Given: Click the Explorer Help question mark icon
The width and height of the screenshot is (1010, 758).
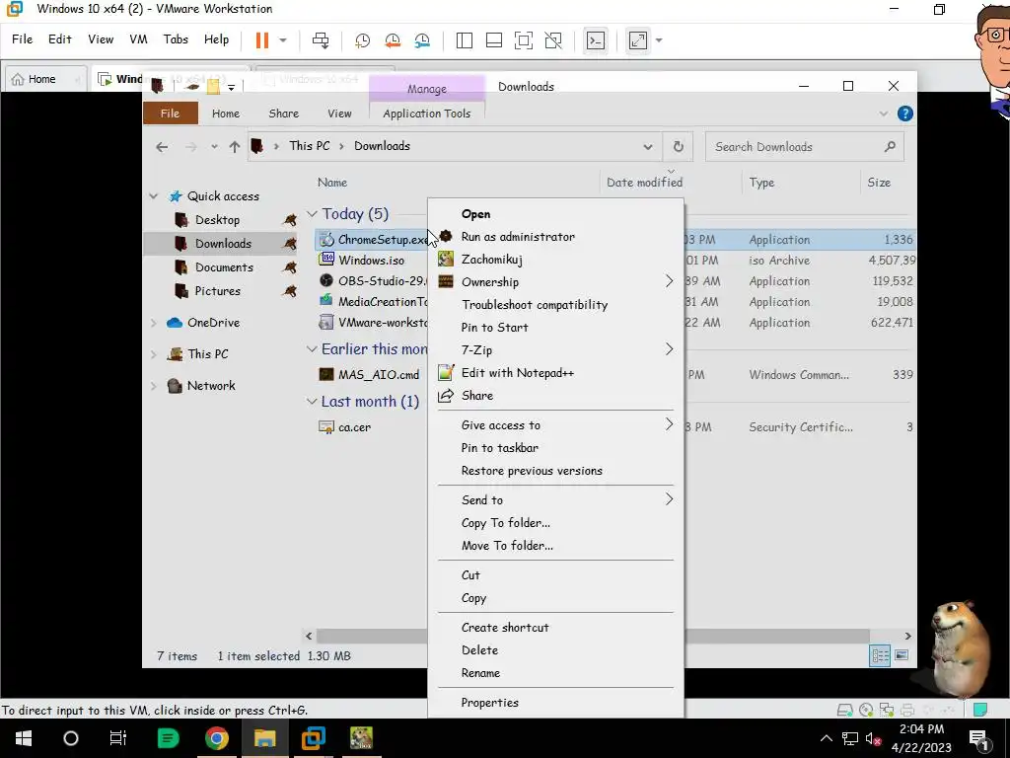Looking at the screenshot, I should point(905,114).
